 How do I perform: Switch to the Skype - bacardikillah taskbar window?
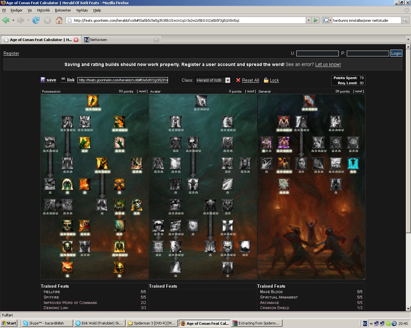47,323
